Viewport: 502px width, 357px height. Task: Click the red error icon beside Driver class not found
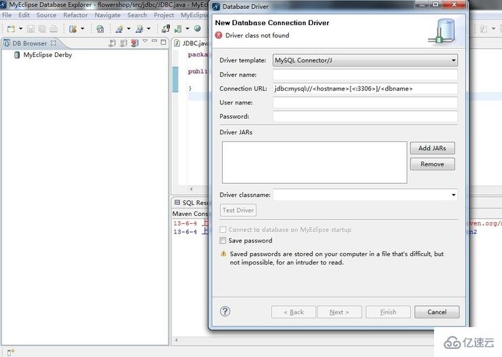219,35
